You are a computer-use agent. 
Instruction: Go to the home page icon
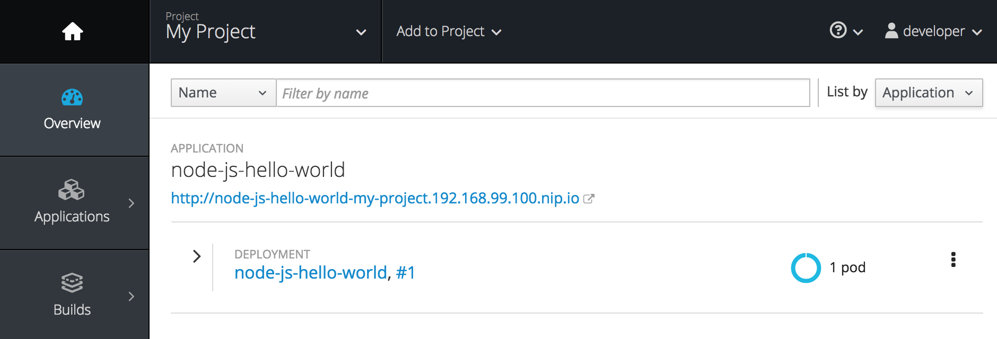point(73,32)
